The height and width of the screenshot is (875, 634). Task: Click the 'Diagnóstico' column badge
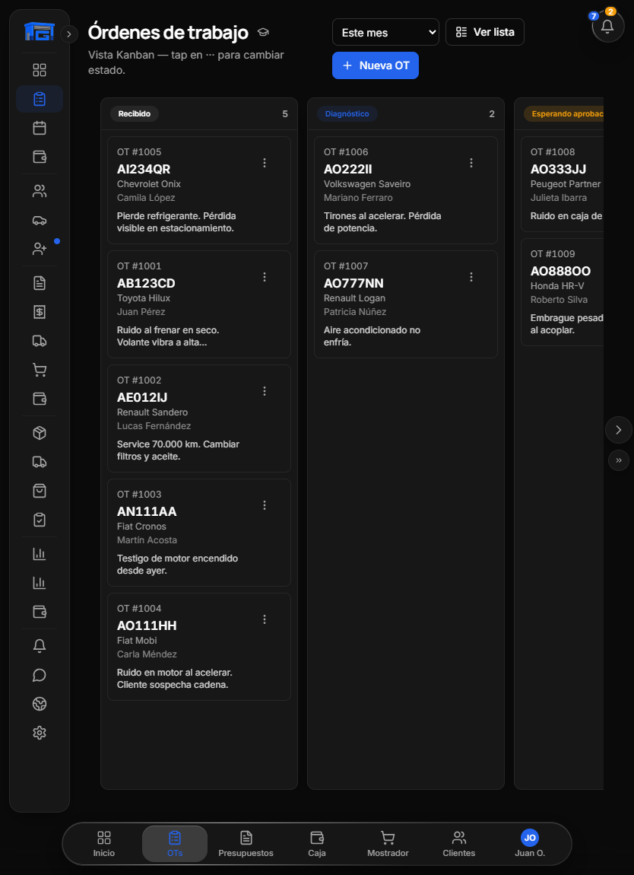click(x=347, y=114)
